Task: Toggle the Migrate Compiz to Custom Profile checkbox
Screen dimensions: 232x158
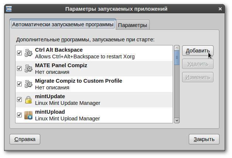Action: (20, 84)
